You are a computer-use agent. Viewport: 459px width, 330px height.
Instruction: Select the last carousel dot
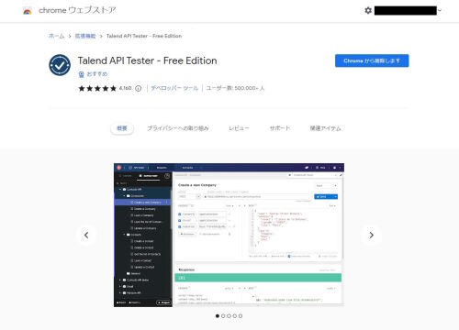click(241, 316)
